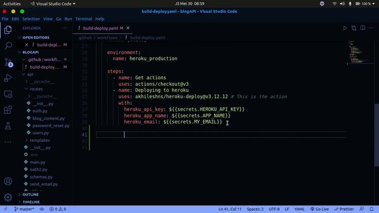Open the Explorer view icon
379x213 pixels.
tap(8, 30)
